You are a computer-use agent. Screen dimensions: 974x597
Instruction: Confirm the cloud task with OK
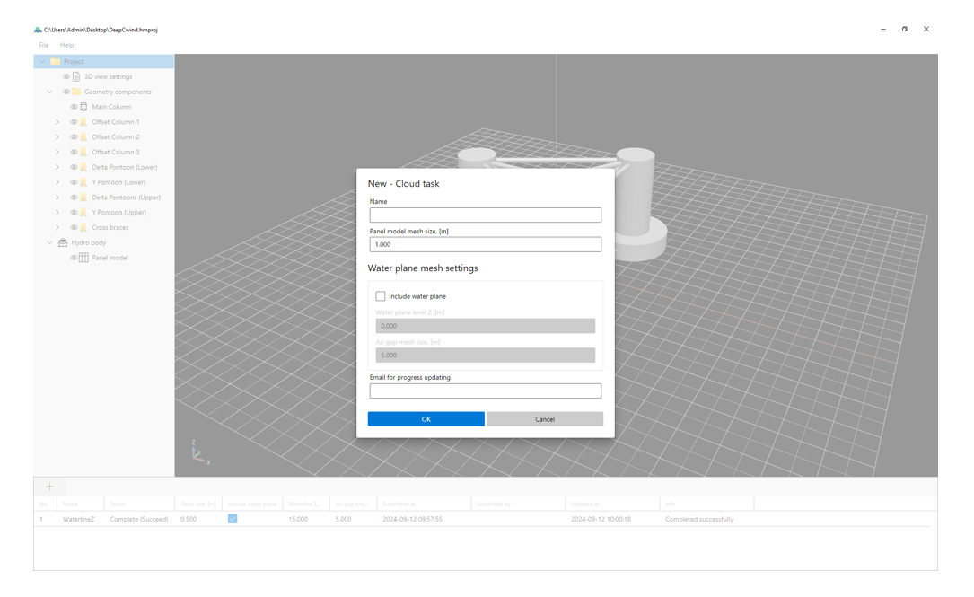tap(426, 419)
